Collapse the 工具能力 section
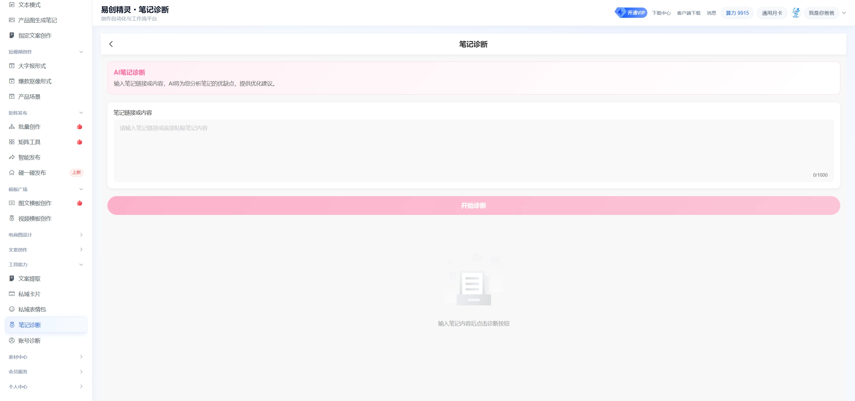 point(81,265)
